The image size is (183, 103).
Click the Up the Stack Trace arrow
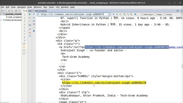tap(34, 14)
